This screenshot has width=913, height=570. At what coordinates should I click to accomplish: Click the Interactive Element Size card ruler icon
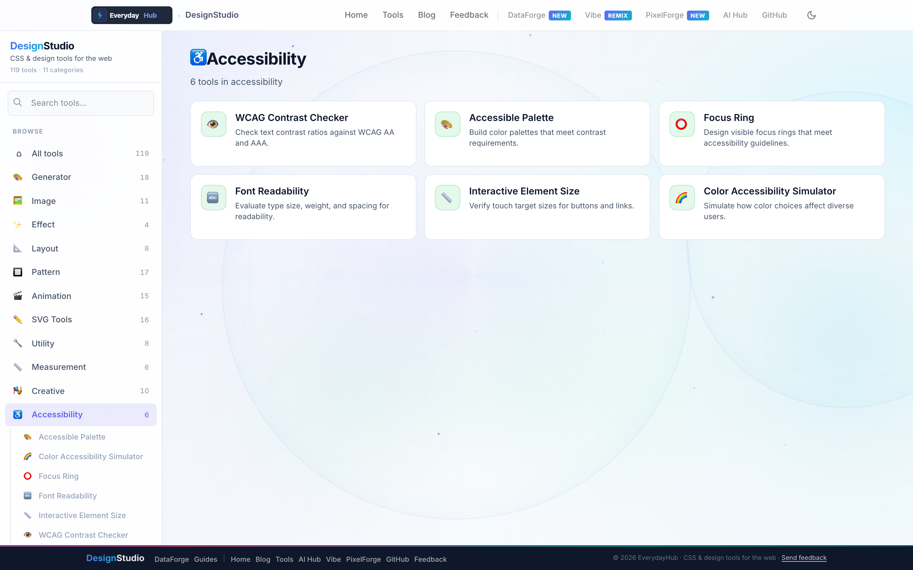click(x=447, y=198)
